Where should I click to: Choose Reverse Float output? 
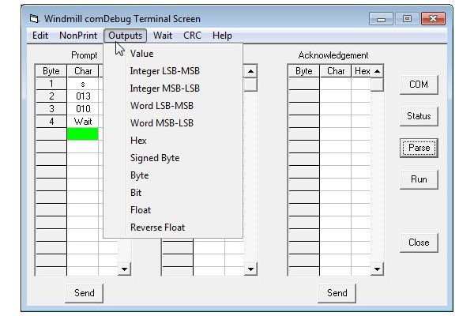pos(173,228)
